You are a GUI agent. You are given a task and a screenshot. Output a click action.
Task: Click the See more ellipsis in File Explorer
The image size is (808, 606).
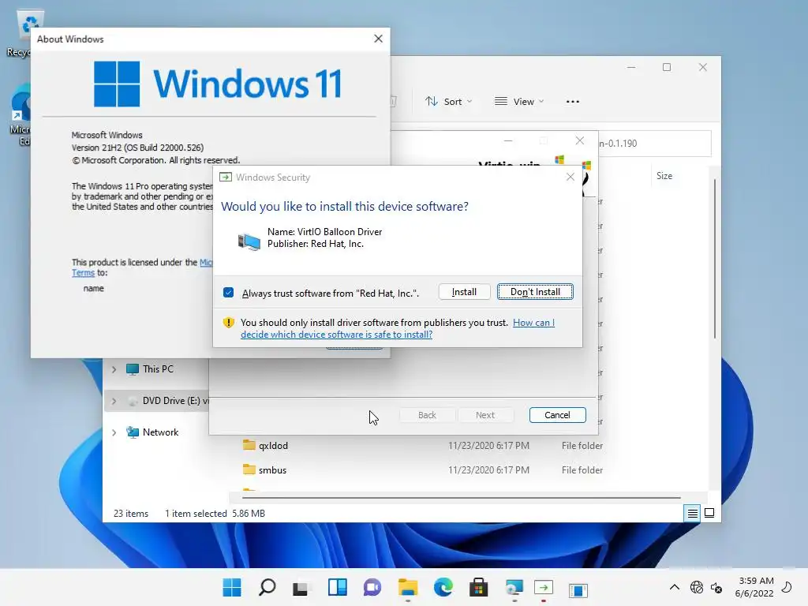coord(573,102)
